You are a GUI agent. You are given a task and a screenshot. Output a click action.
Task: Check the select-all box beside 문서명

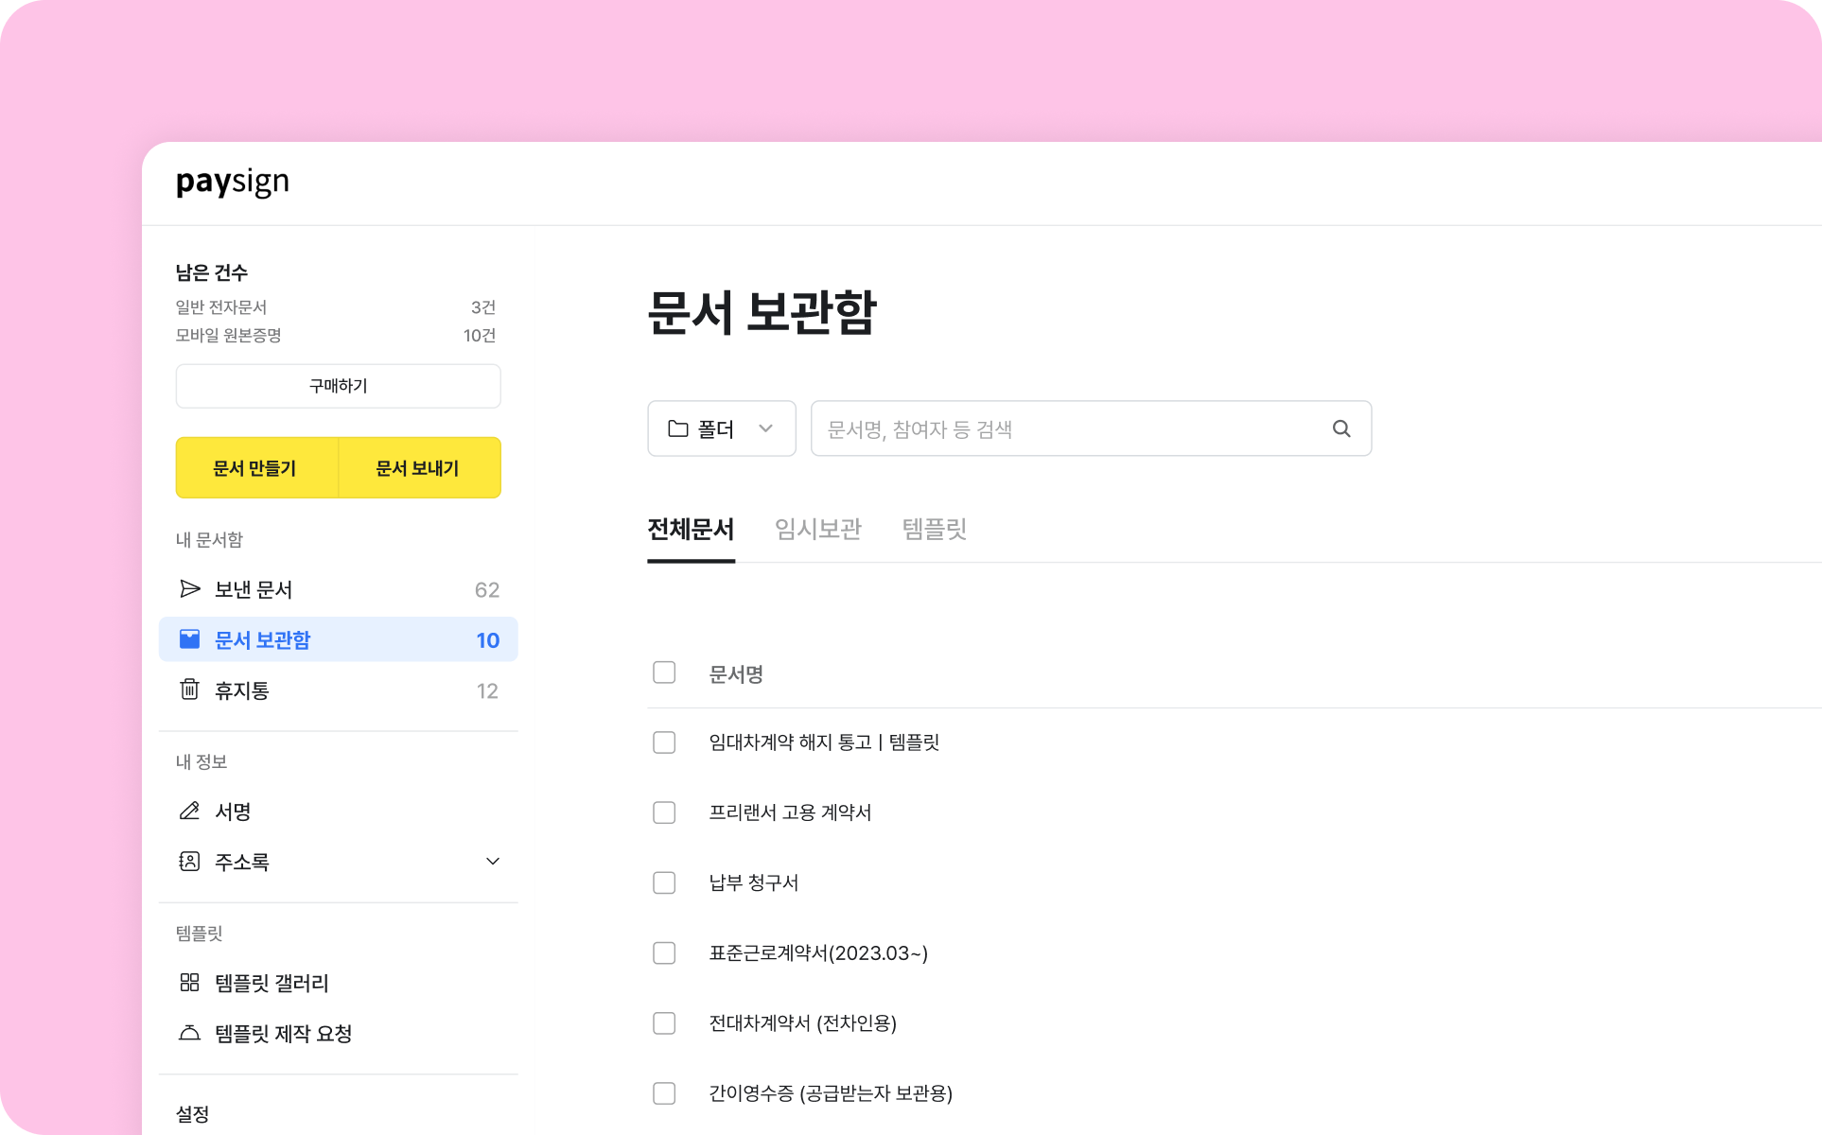pyautogui.click(x=664, y=672)
